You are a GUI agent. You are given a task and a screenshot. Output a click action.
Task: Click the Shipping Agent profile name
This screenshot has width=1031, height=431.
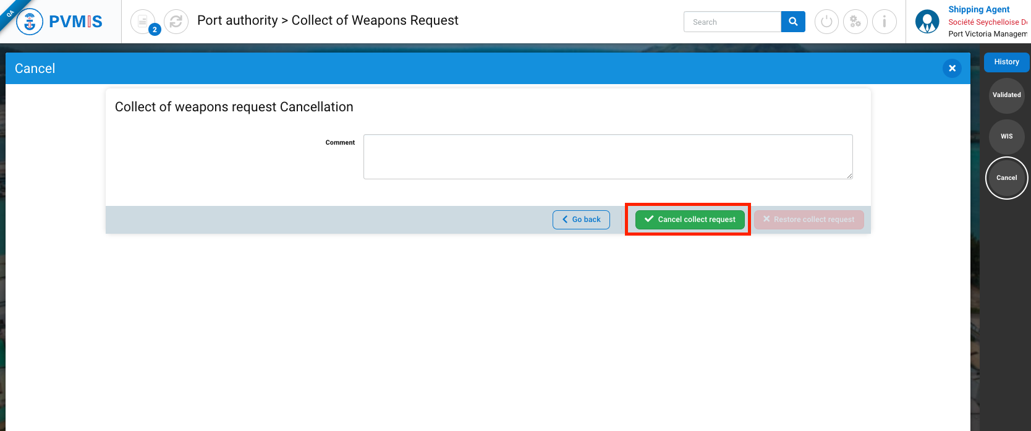pyautogui.click(x=978, y=9)
